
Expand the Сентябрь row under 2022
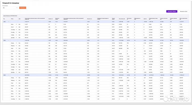pos(16,64)
